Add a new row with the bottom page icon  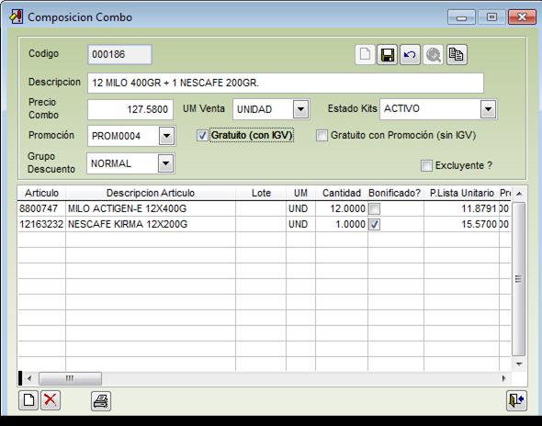click(x=28, y=400)
